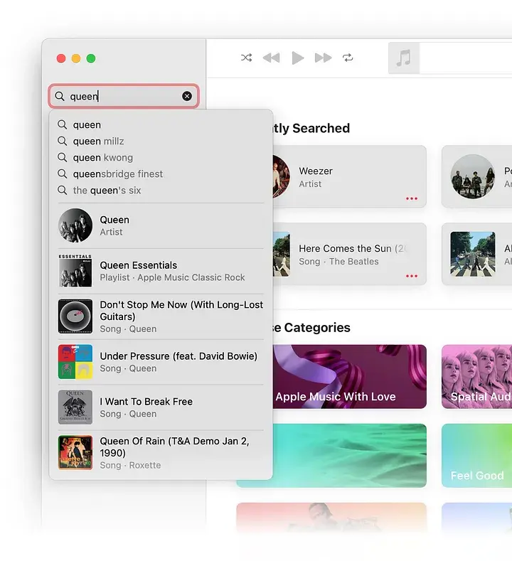
Task: Open the Weezer artist card
Action: [x=349, y=176]
